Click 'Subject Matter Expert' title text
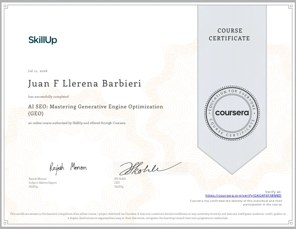Image resolution: width=296 pixels, height=229 pixels. click(43, 182)
